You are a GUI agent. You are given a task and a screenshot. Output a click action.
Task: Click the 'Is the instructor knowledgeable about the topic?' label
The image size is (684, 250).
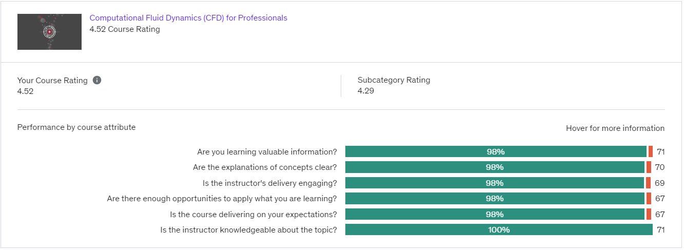(x=249, y=230)
